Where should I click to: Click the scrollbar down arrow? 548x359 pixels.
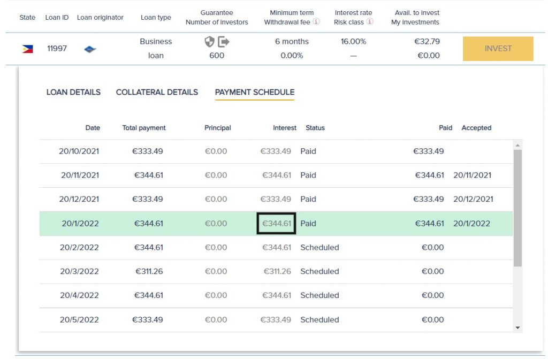(x=517, y=327)
